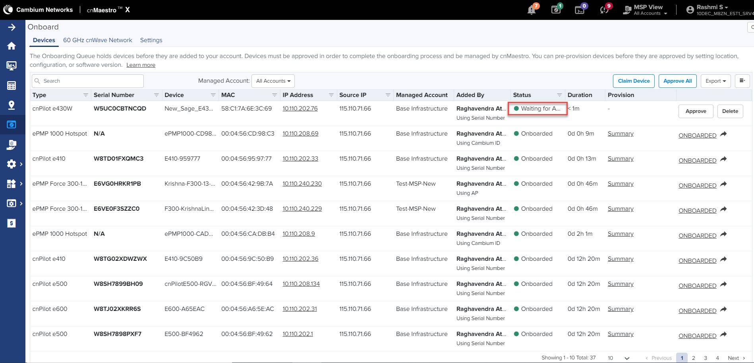Expand the sidebar with the arrow icon
This screenshot has height=363, width=754.
pos(12,27)
